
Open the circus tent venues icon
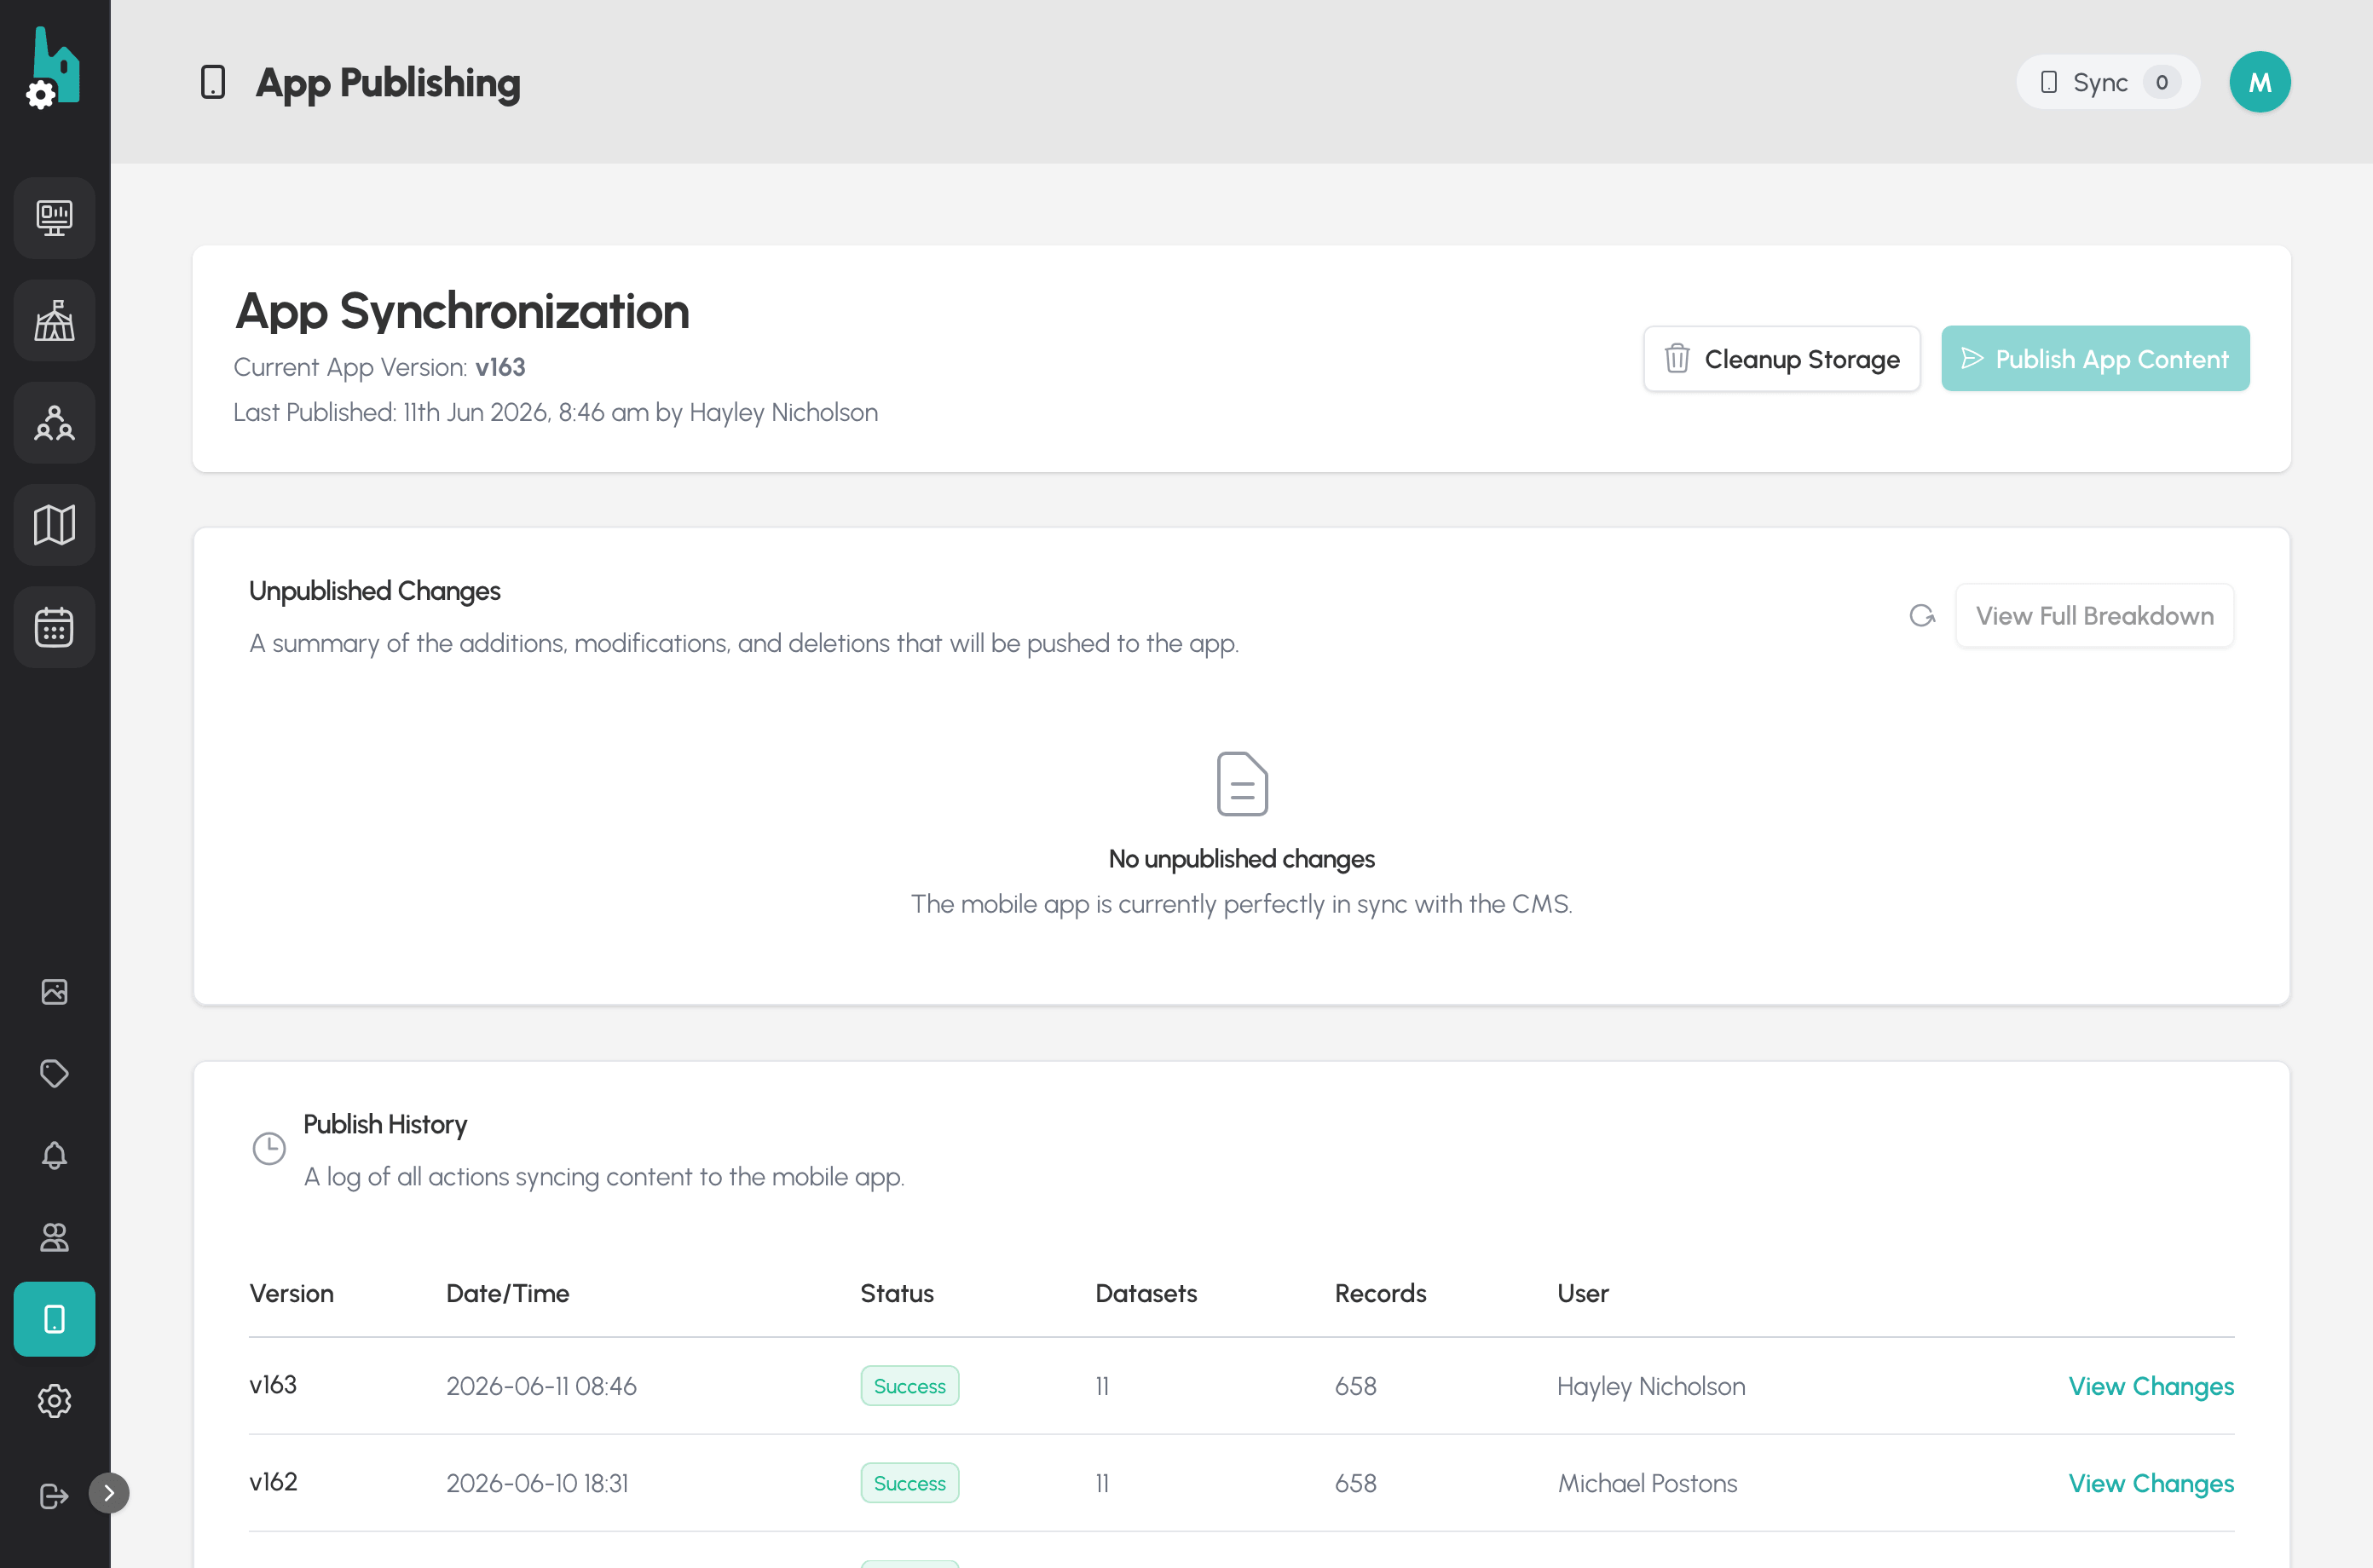point(54,321)
